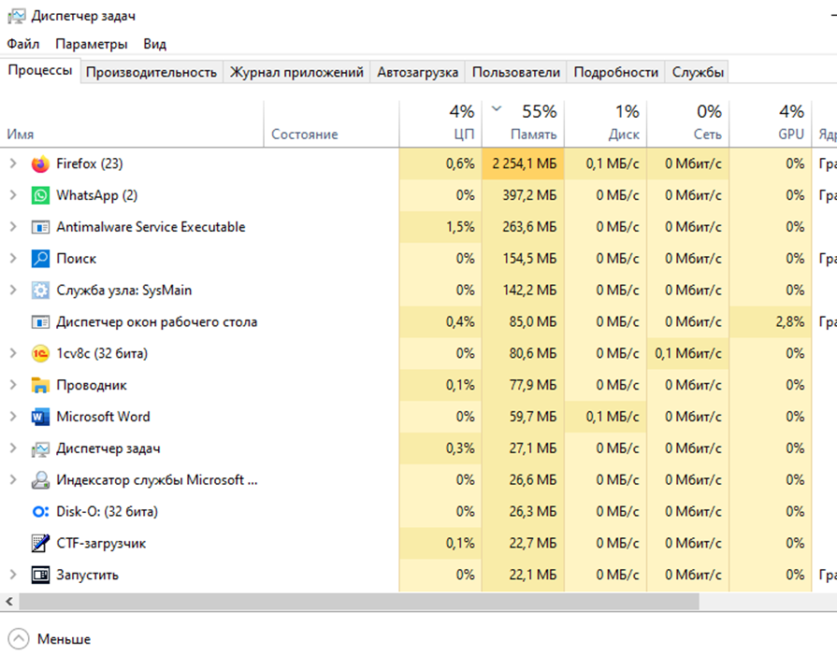Select the Диспетчер окон рабочего стола row
This screenshot has width=837, height=654.
(x=156, y=322)
